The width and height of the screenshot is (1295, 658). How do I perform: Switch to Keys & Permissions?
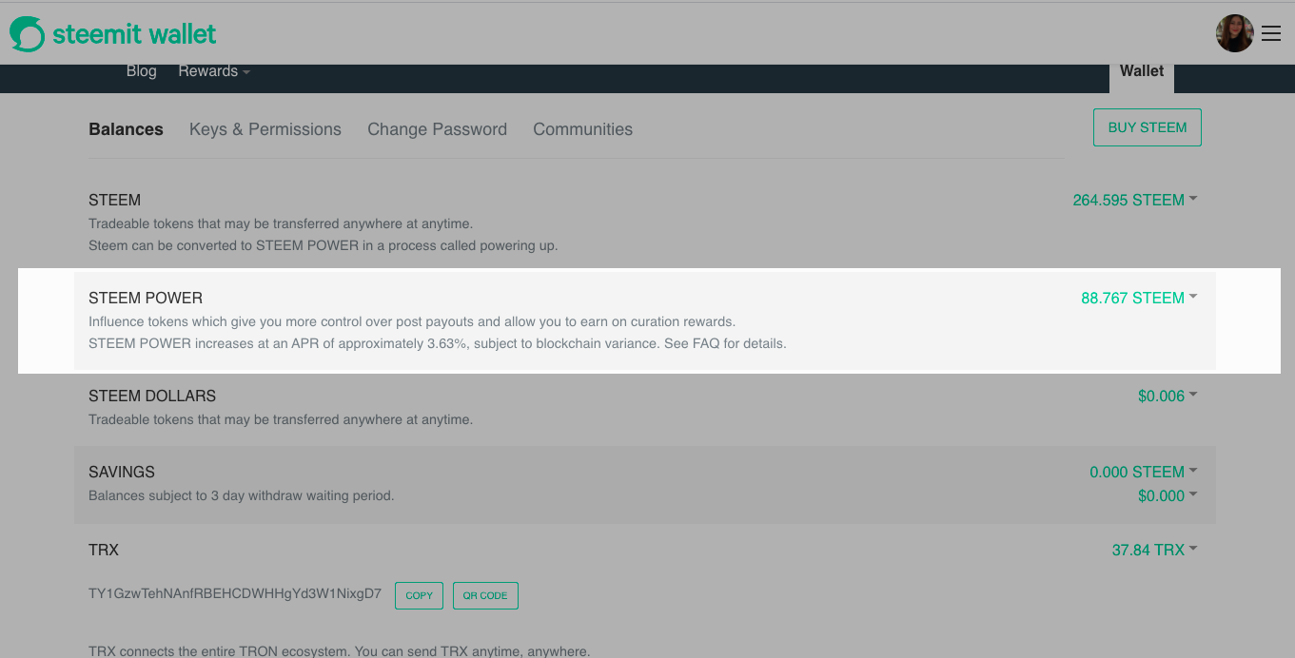click(x=265, y=129)
